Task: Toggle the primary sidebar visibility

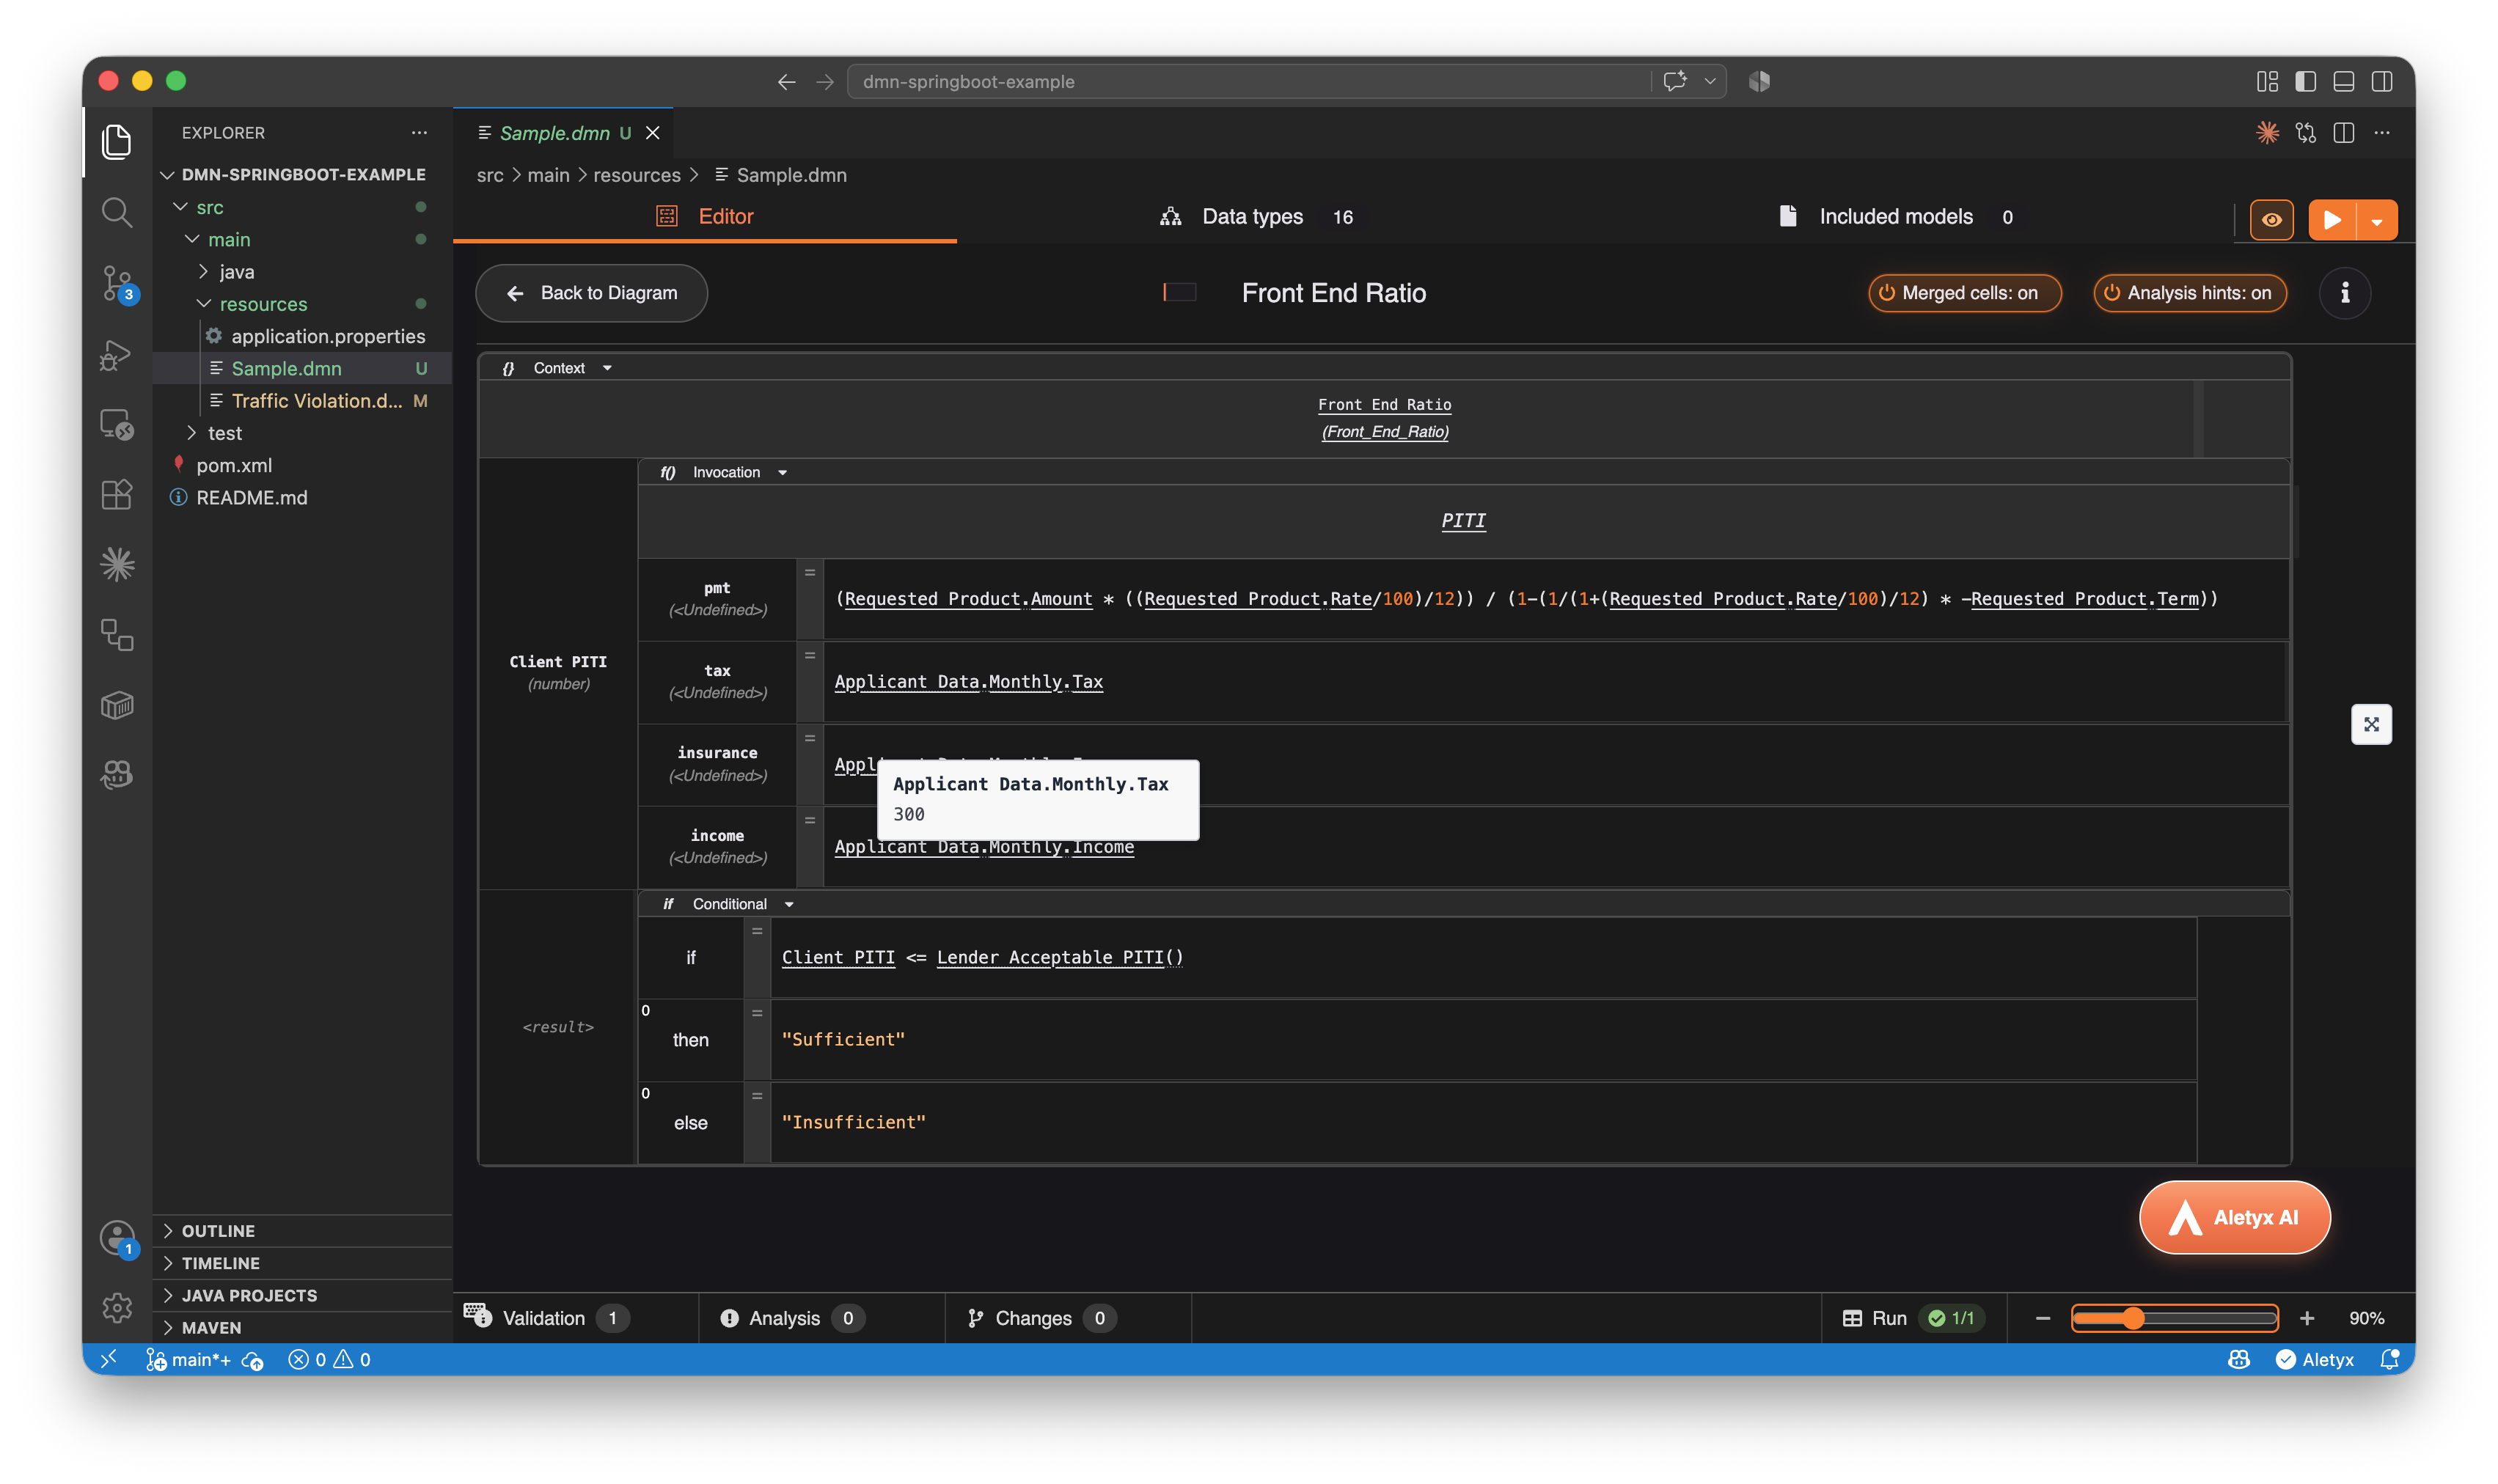Action: click(x=2305, y=81)
